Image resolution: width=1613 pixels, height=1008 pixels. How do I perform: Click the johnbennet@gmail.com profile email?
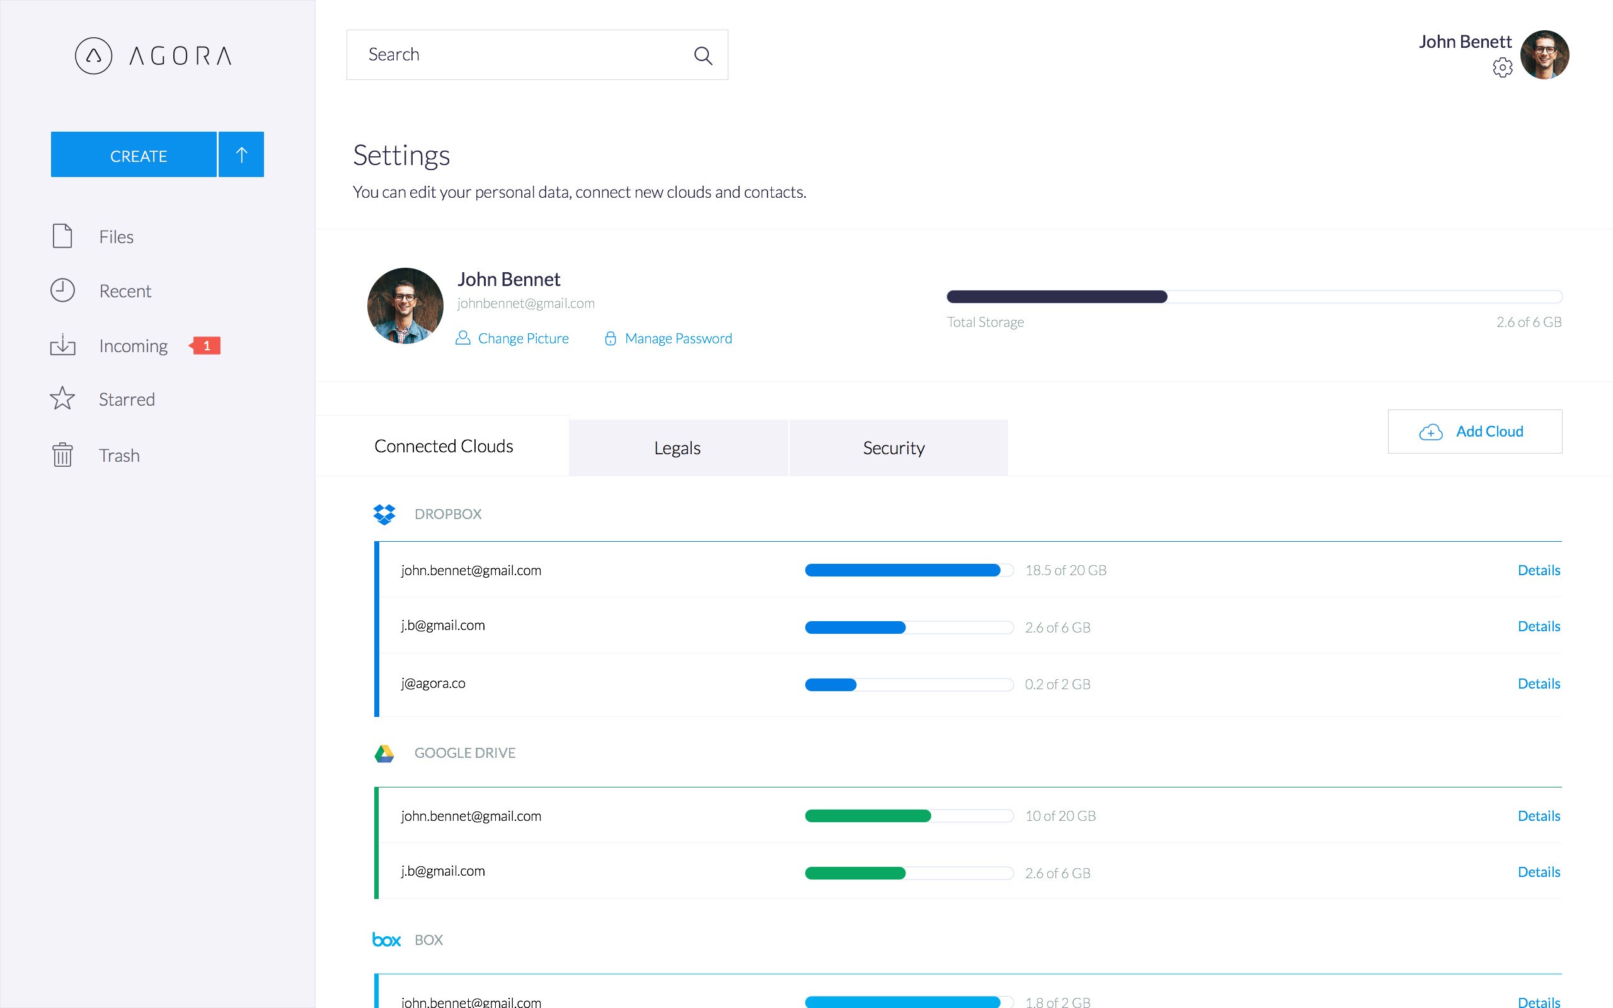point(526,303)
